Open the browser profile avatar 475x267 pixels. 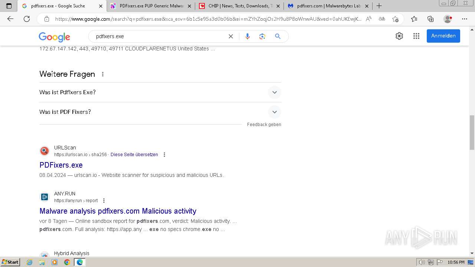[448, 19]
